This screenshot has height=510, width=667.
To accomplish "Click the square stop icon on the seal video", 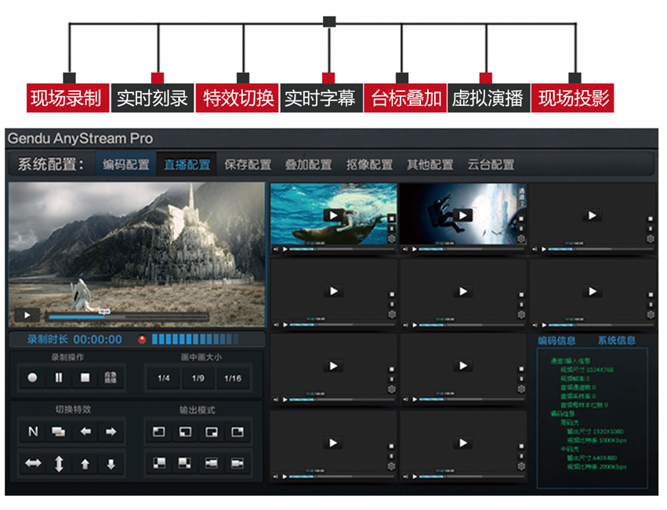I will coord(392,219).
